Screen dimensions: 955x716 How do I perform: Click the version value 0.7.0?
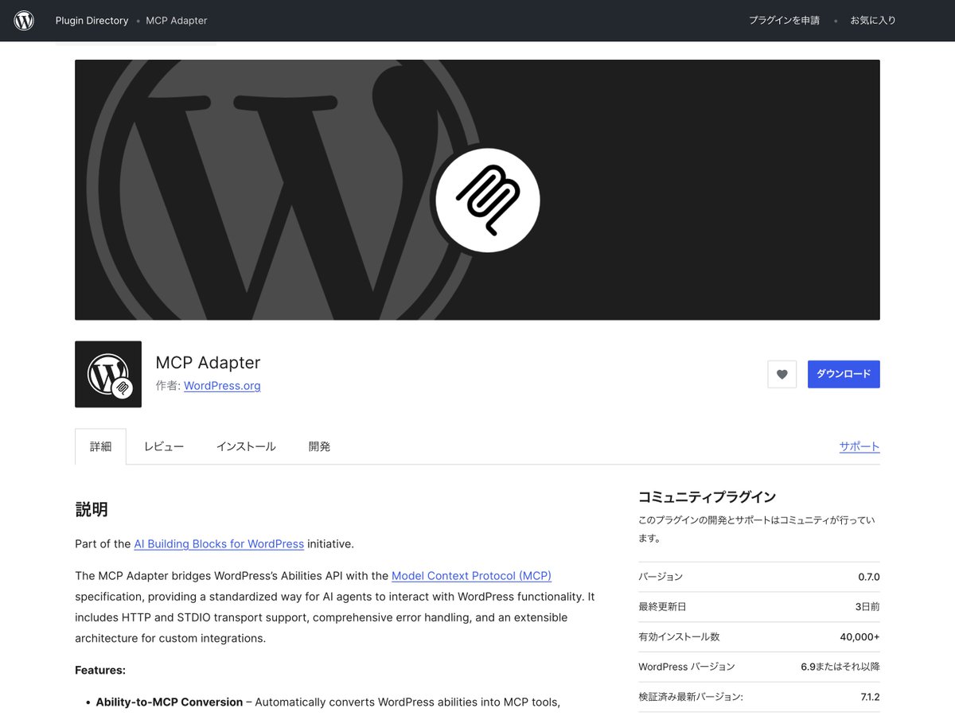869,577
